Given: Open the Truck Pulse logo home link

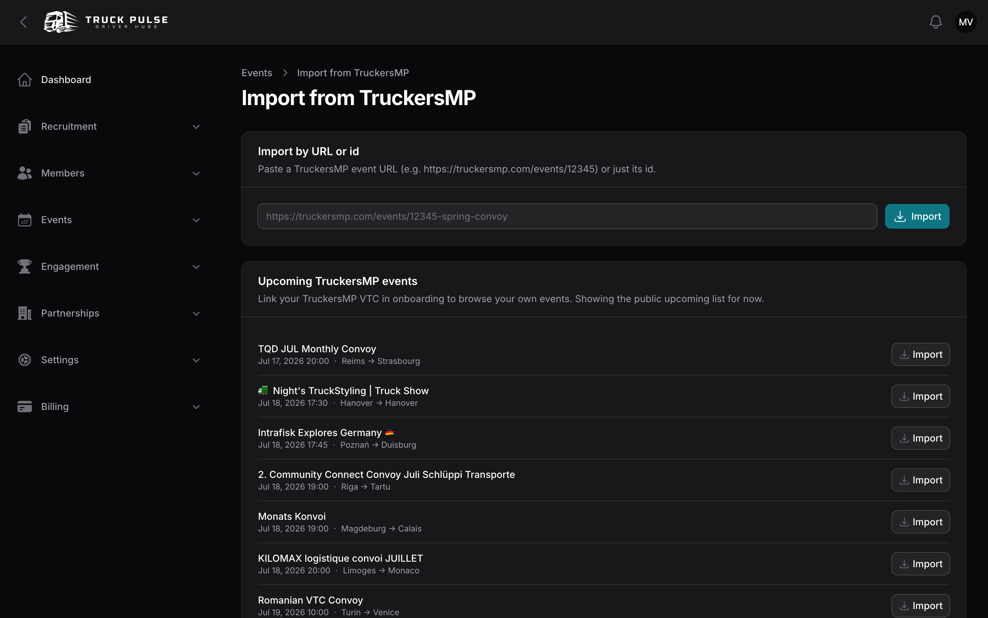Looking at the screenshot, I should click(106, 22).
